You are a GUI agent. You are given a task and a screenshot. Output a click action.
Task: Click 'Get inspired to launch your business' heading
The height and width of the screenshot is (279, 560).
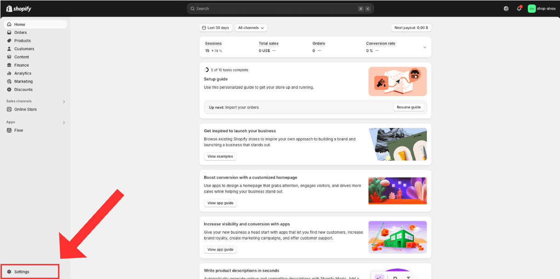(240, 131)
